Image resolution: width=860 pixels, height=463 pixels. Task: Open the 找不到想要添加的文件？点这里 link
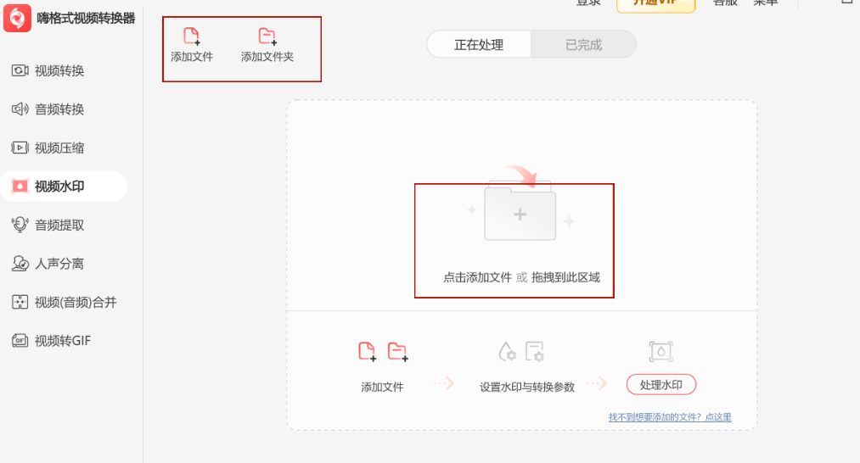pyautogui.click(x=670, y=417)
